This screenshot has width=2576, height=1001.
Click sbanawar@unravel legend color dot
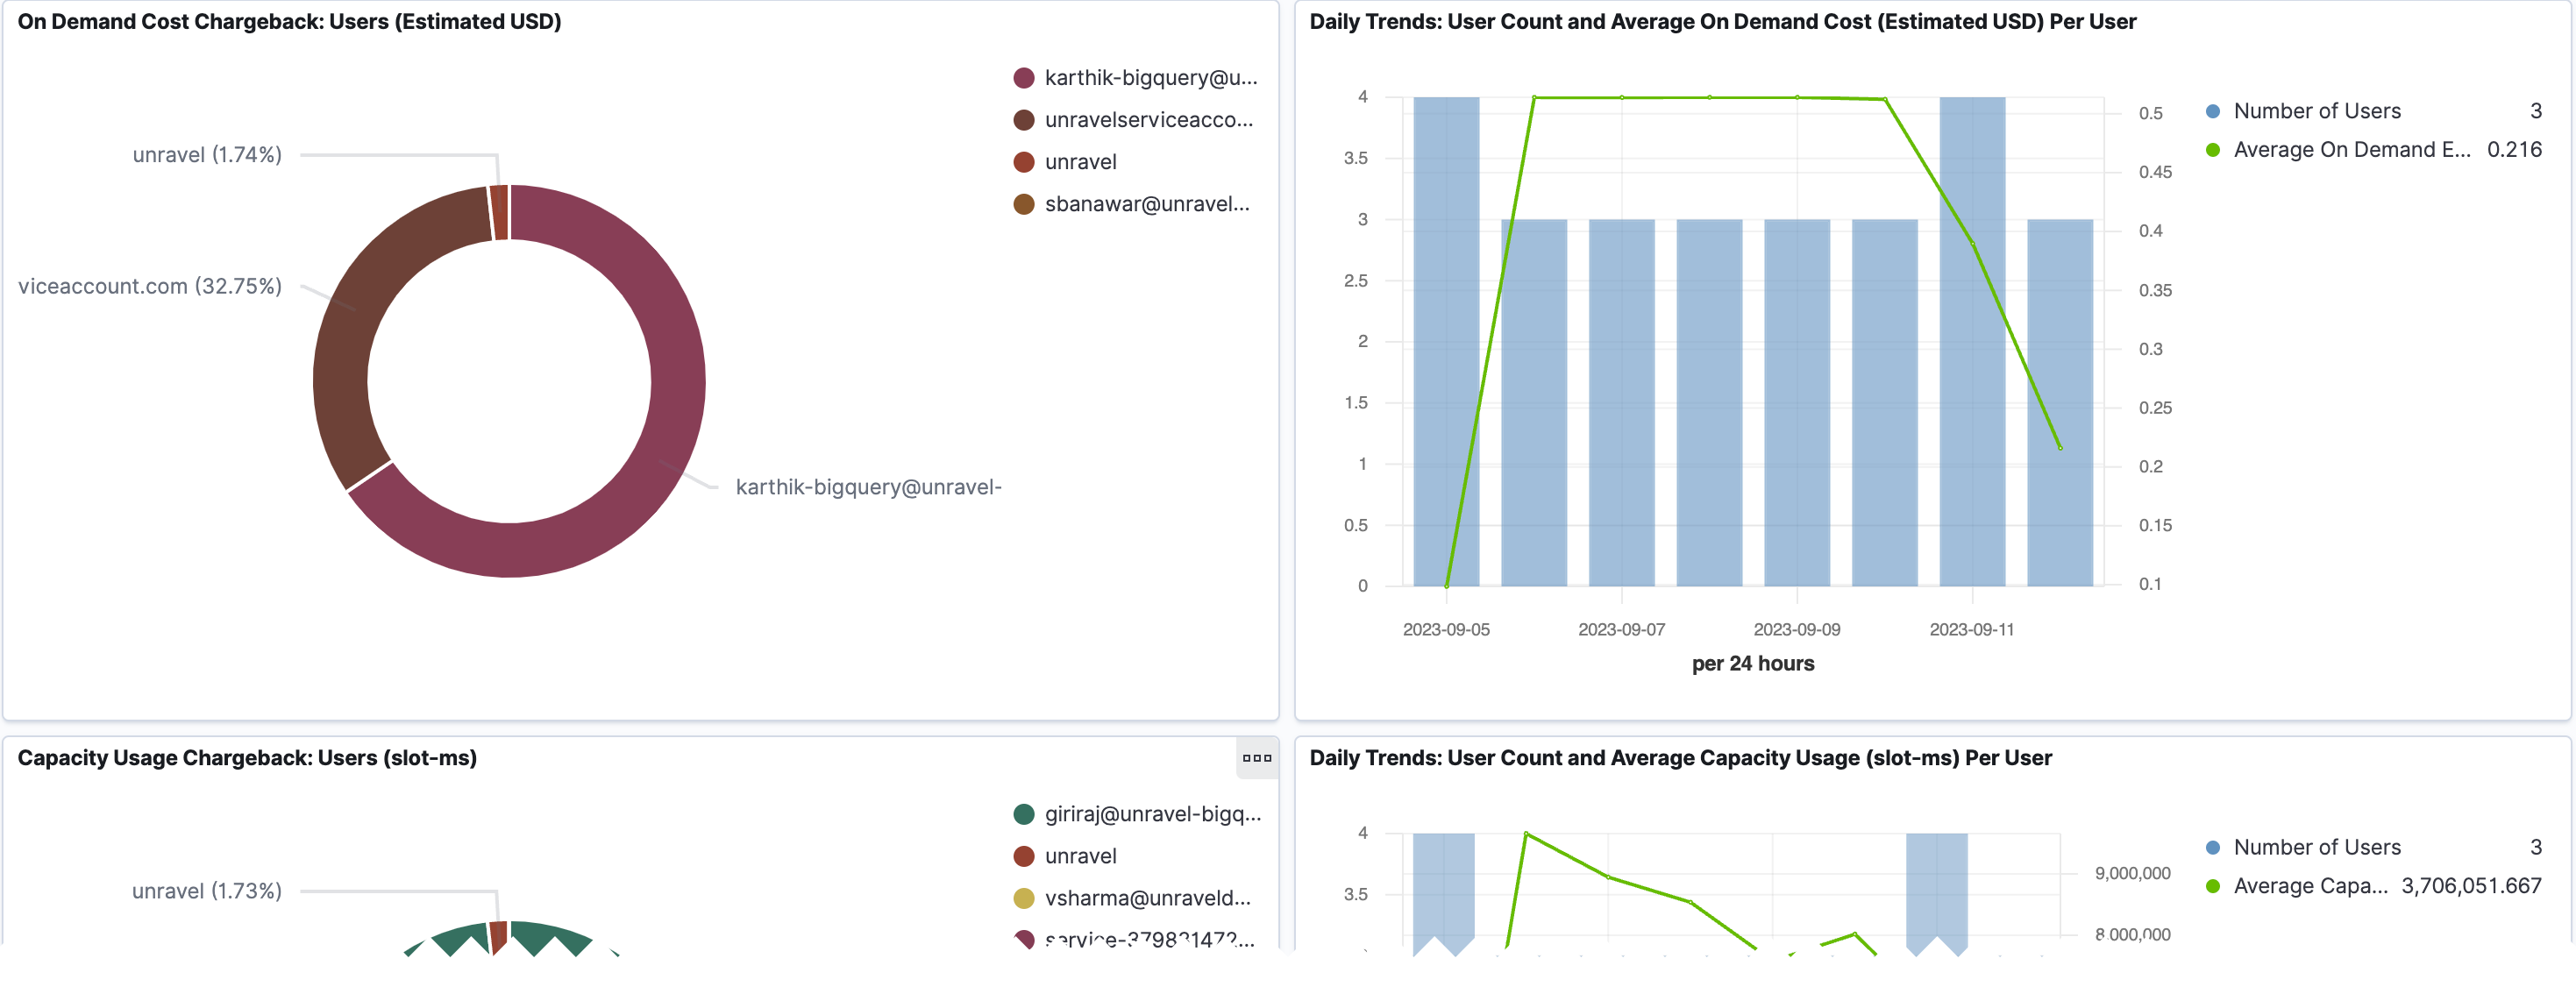coord(1023,204)
